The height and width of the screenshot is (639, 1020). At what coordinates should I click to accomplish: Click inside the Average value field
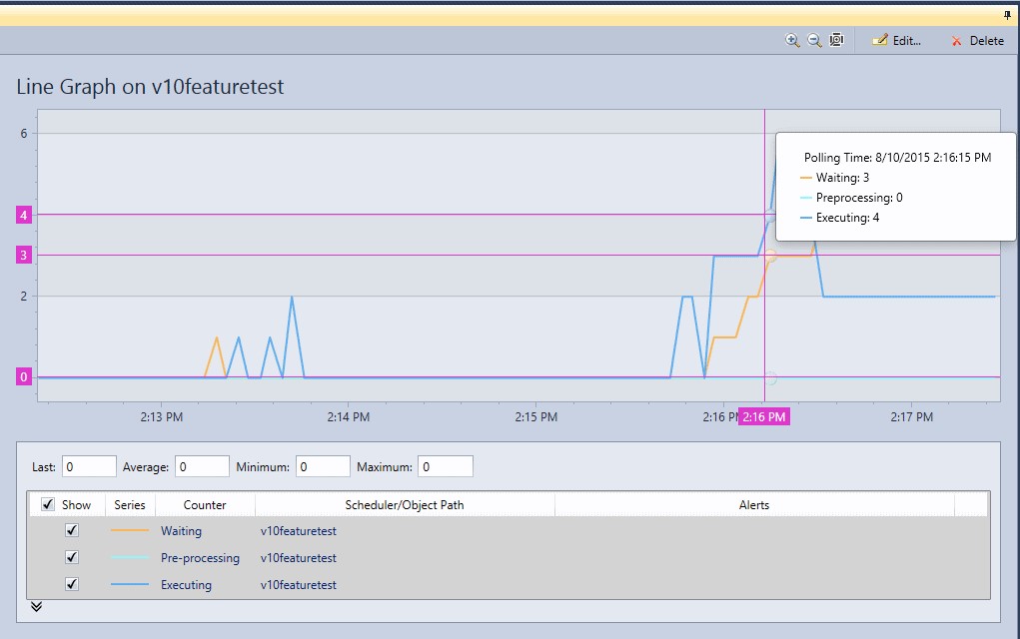pos(202,465)
